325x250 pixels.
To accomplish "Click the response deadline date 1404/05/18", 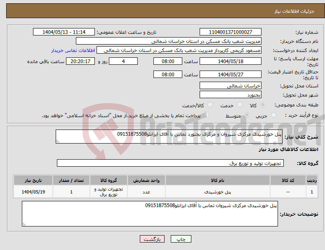I will click(231, 61).
